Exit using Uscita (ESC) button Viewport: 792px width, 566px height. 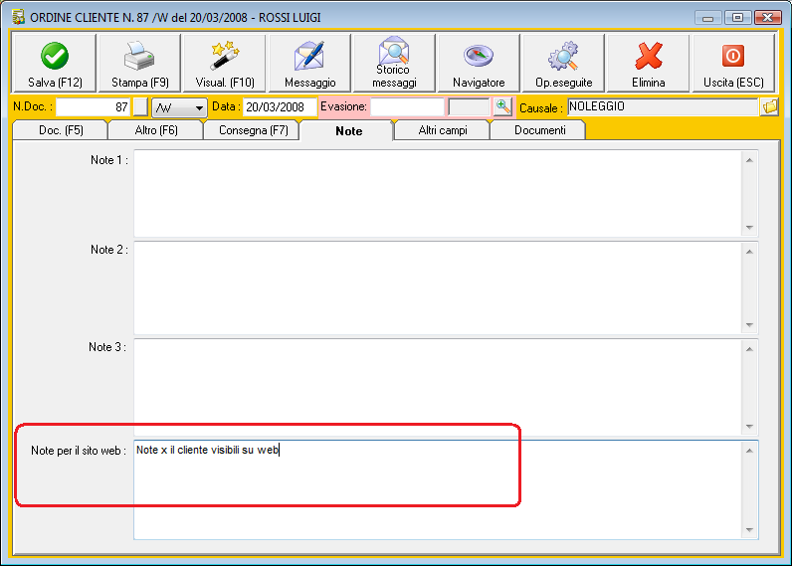click(733, 63)
